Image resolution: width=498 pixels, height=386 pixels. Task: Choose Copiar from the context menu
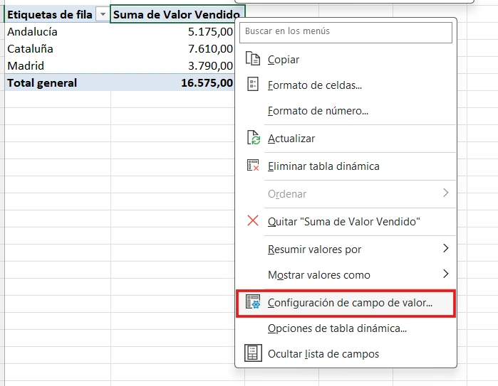[x=346, y=59]
